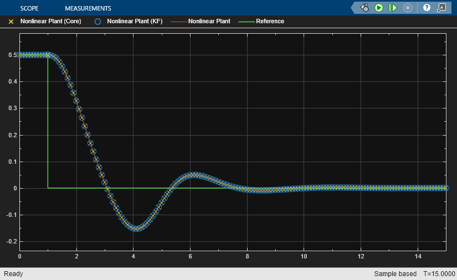Toggle the green Reference legend entry
The height and width of the screenshot is (280, 457).
(270, 21)
